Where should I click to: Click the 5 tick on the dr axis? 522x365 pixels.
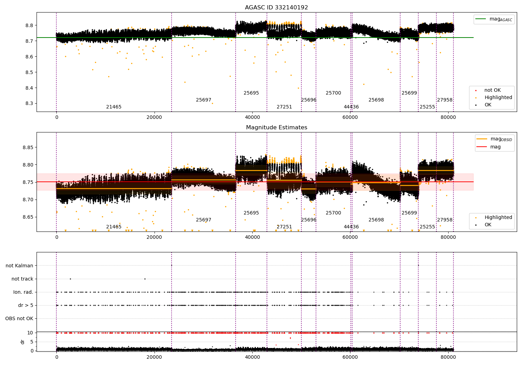pyautogui.click(x=32, y=342)
